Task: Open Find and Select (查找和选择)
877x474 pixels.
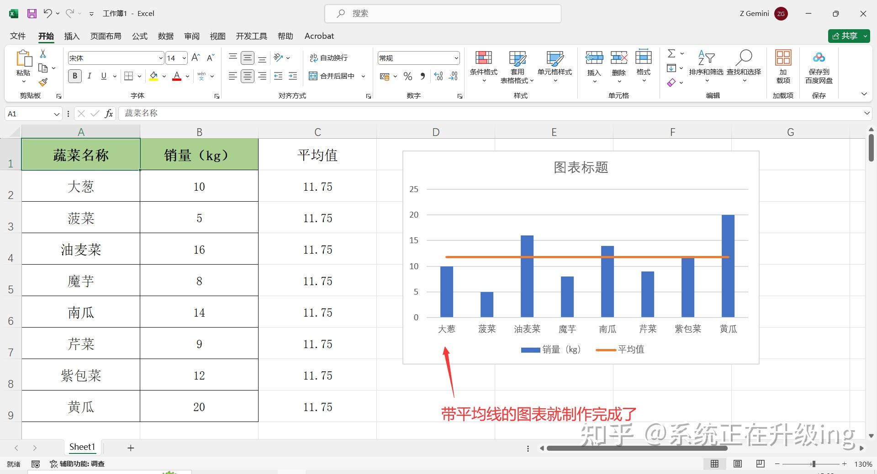Action: click(744, 66)
